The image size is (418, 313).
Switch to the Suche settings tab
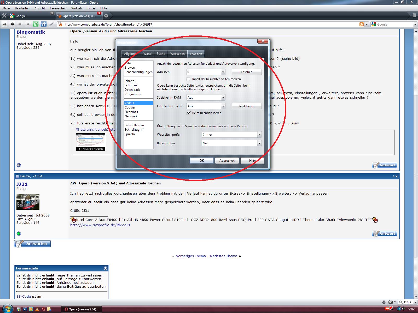tap(161, 54)
